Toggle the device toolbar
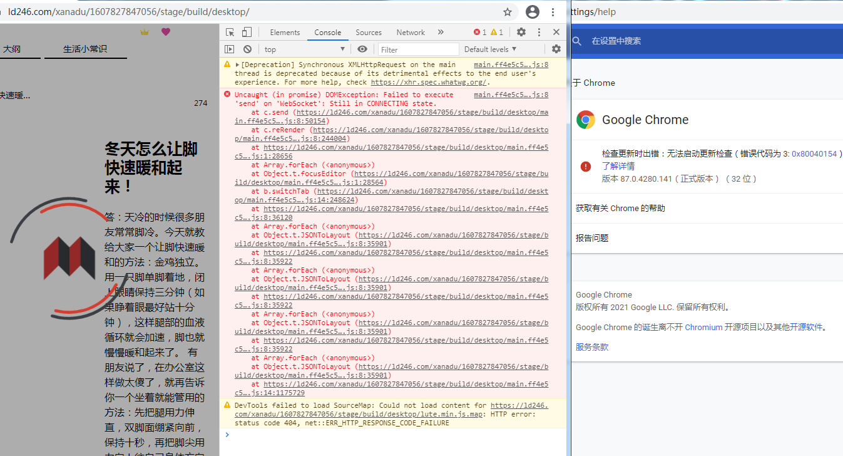 247,32
